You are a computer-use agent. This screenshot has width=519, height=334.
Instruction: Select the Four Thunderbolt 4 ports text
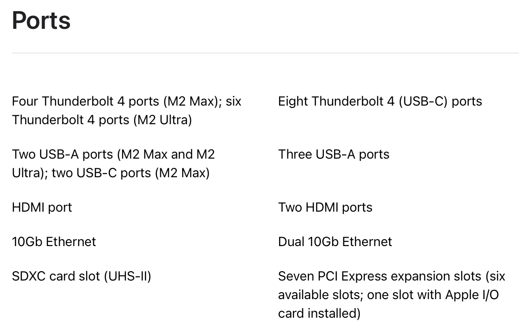pos(85,101)
